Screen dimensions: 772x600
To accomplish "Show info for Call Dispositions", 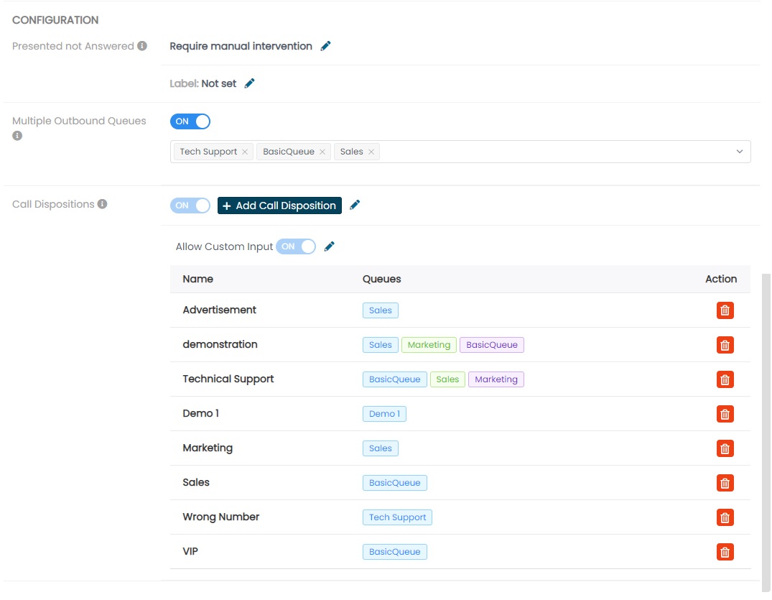I will pos(103,204).
